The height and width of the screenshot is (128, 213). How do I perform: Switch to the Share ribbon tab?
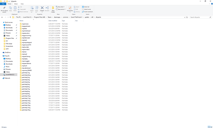tap(16, 4)
